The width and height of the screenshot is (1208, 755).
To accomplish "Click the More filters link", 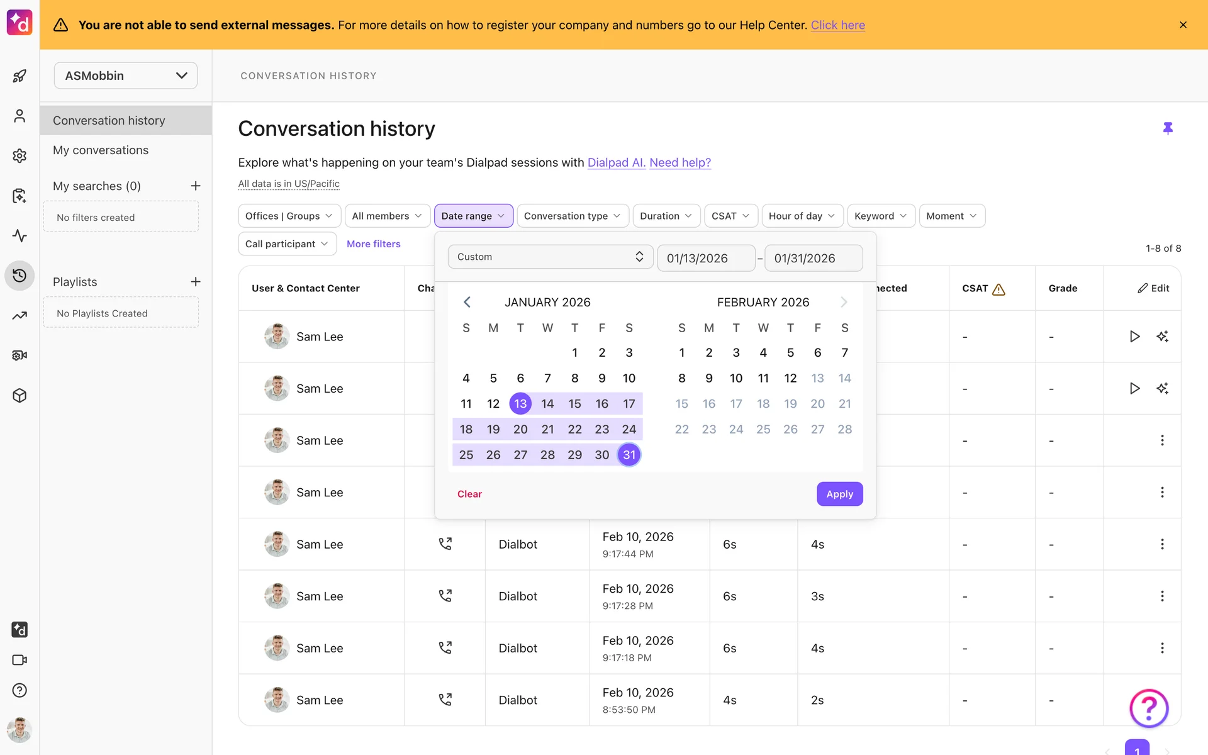I will pyautogui.click(x=373, y=244).
